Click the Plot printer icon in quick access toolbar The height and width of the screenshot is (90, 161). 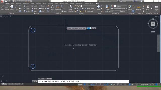pyautogui.click(x=16, y=1)
